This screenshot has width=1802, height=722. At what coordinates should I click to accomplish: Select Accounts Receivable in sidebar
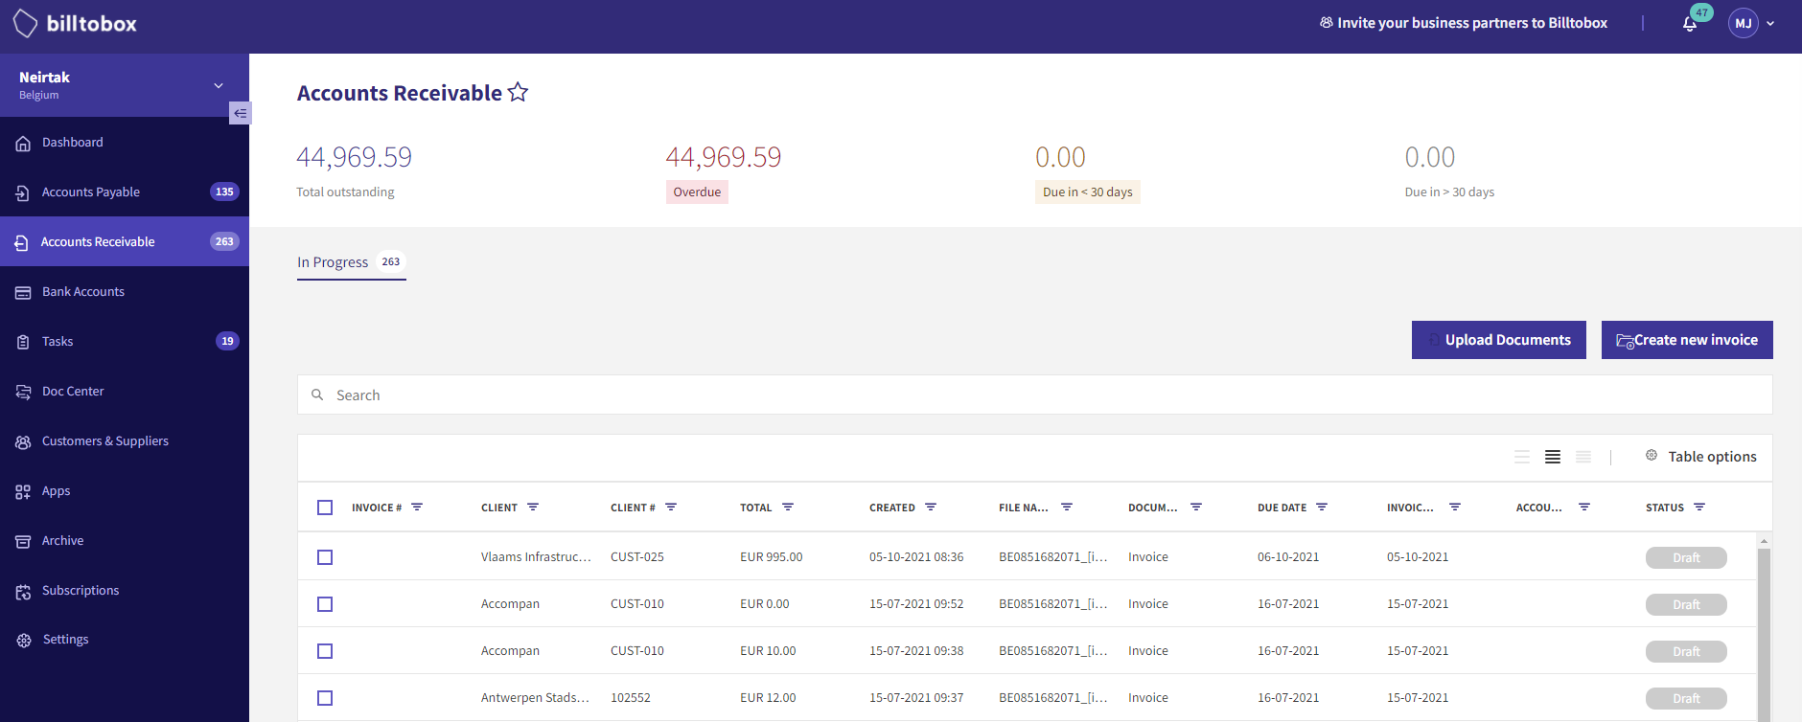coord(125,242)
